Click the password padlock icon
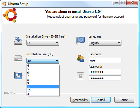 click(81, 76)
